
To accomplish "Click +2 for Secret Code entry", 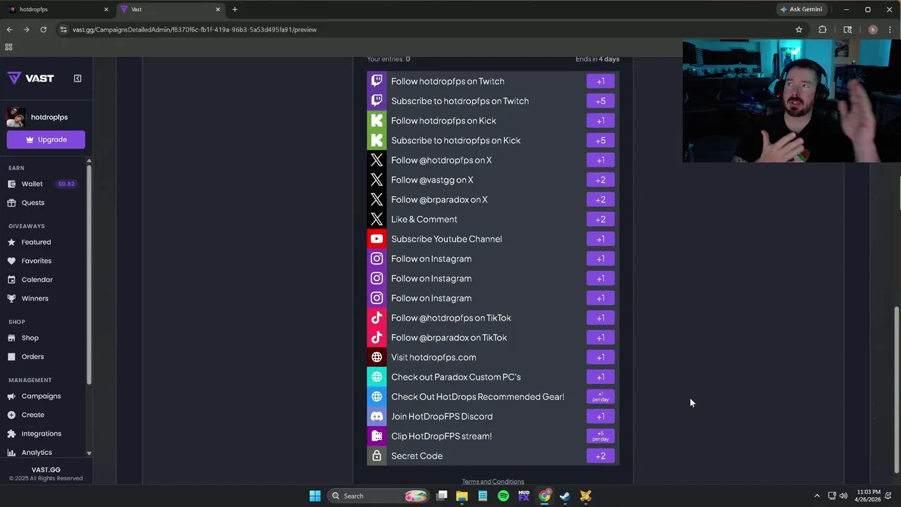I will [600, 456].
